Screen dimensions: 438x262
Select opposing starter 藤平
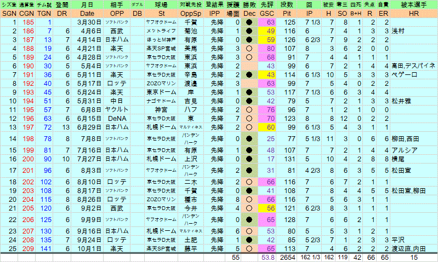click(191, 249)
